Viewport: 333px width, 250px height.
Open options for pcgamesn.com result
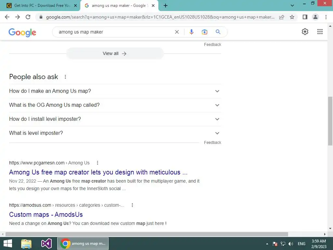98,163
